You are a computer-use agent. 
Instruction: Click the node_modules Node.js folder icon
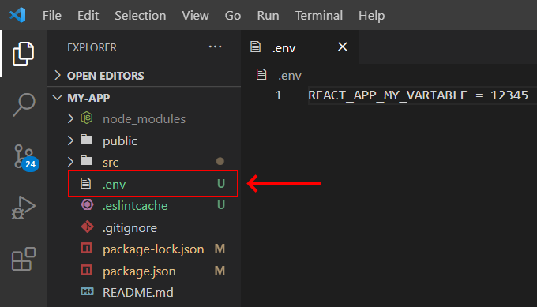point(87,118)
